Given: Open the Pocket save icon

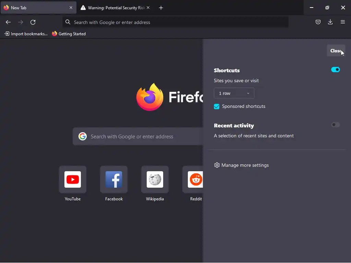Looking at the screenshot, I should coord(318,22).
